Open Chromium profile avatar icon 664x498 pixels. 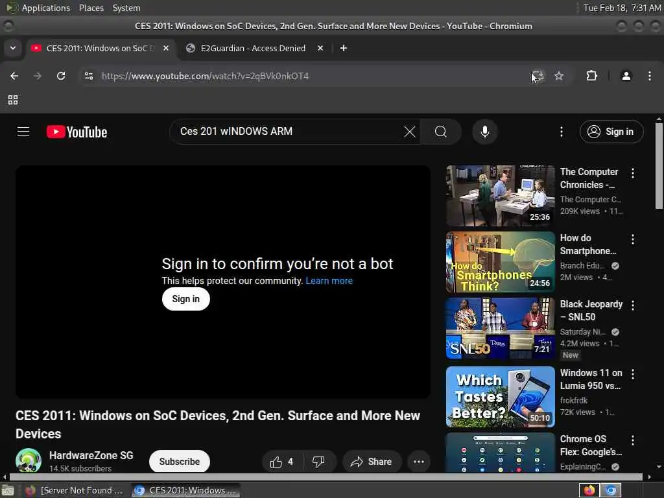[626, 76]
